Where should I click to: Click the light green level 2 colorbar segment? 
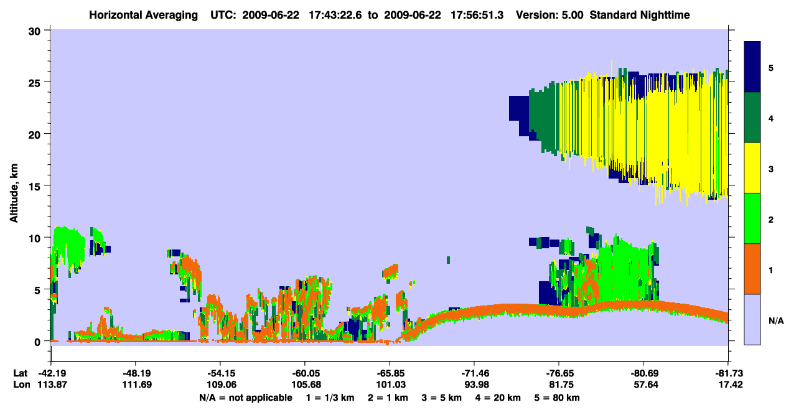(752, 218)
